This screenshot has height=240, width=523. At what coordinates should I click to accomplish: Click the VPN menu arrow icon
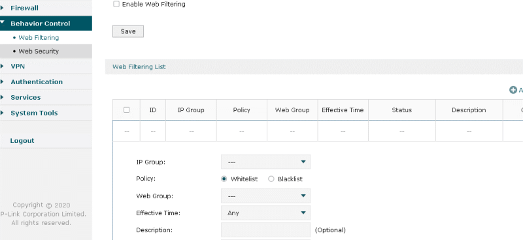point(2,67)
